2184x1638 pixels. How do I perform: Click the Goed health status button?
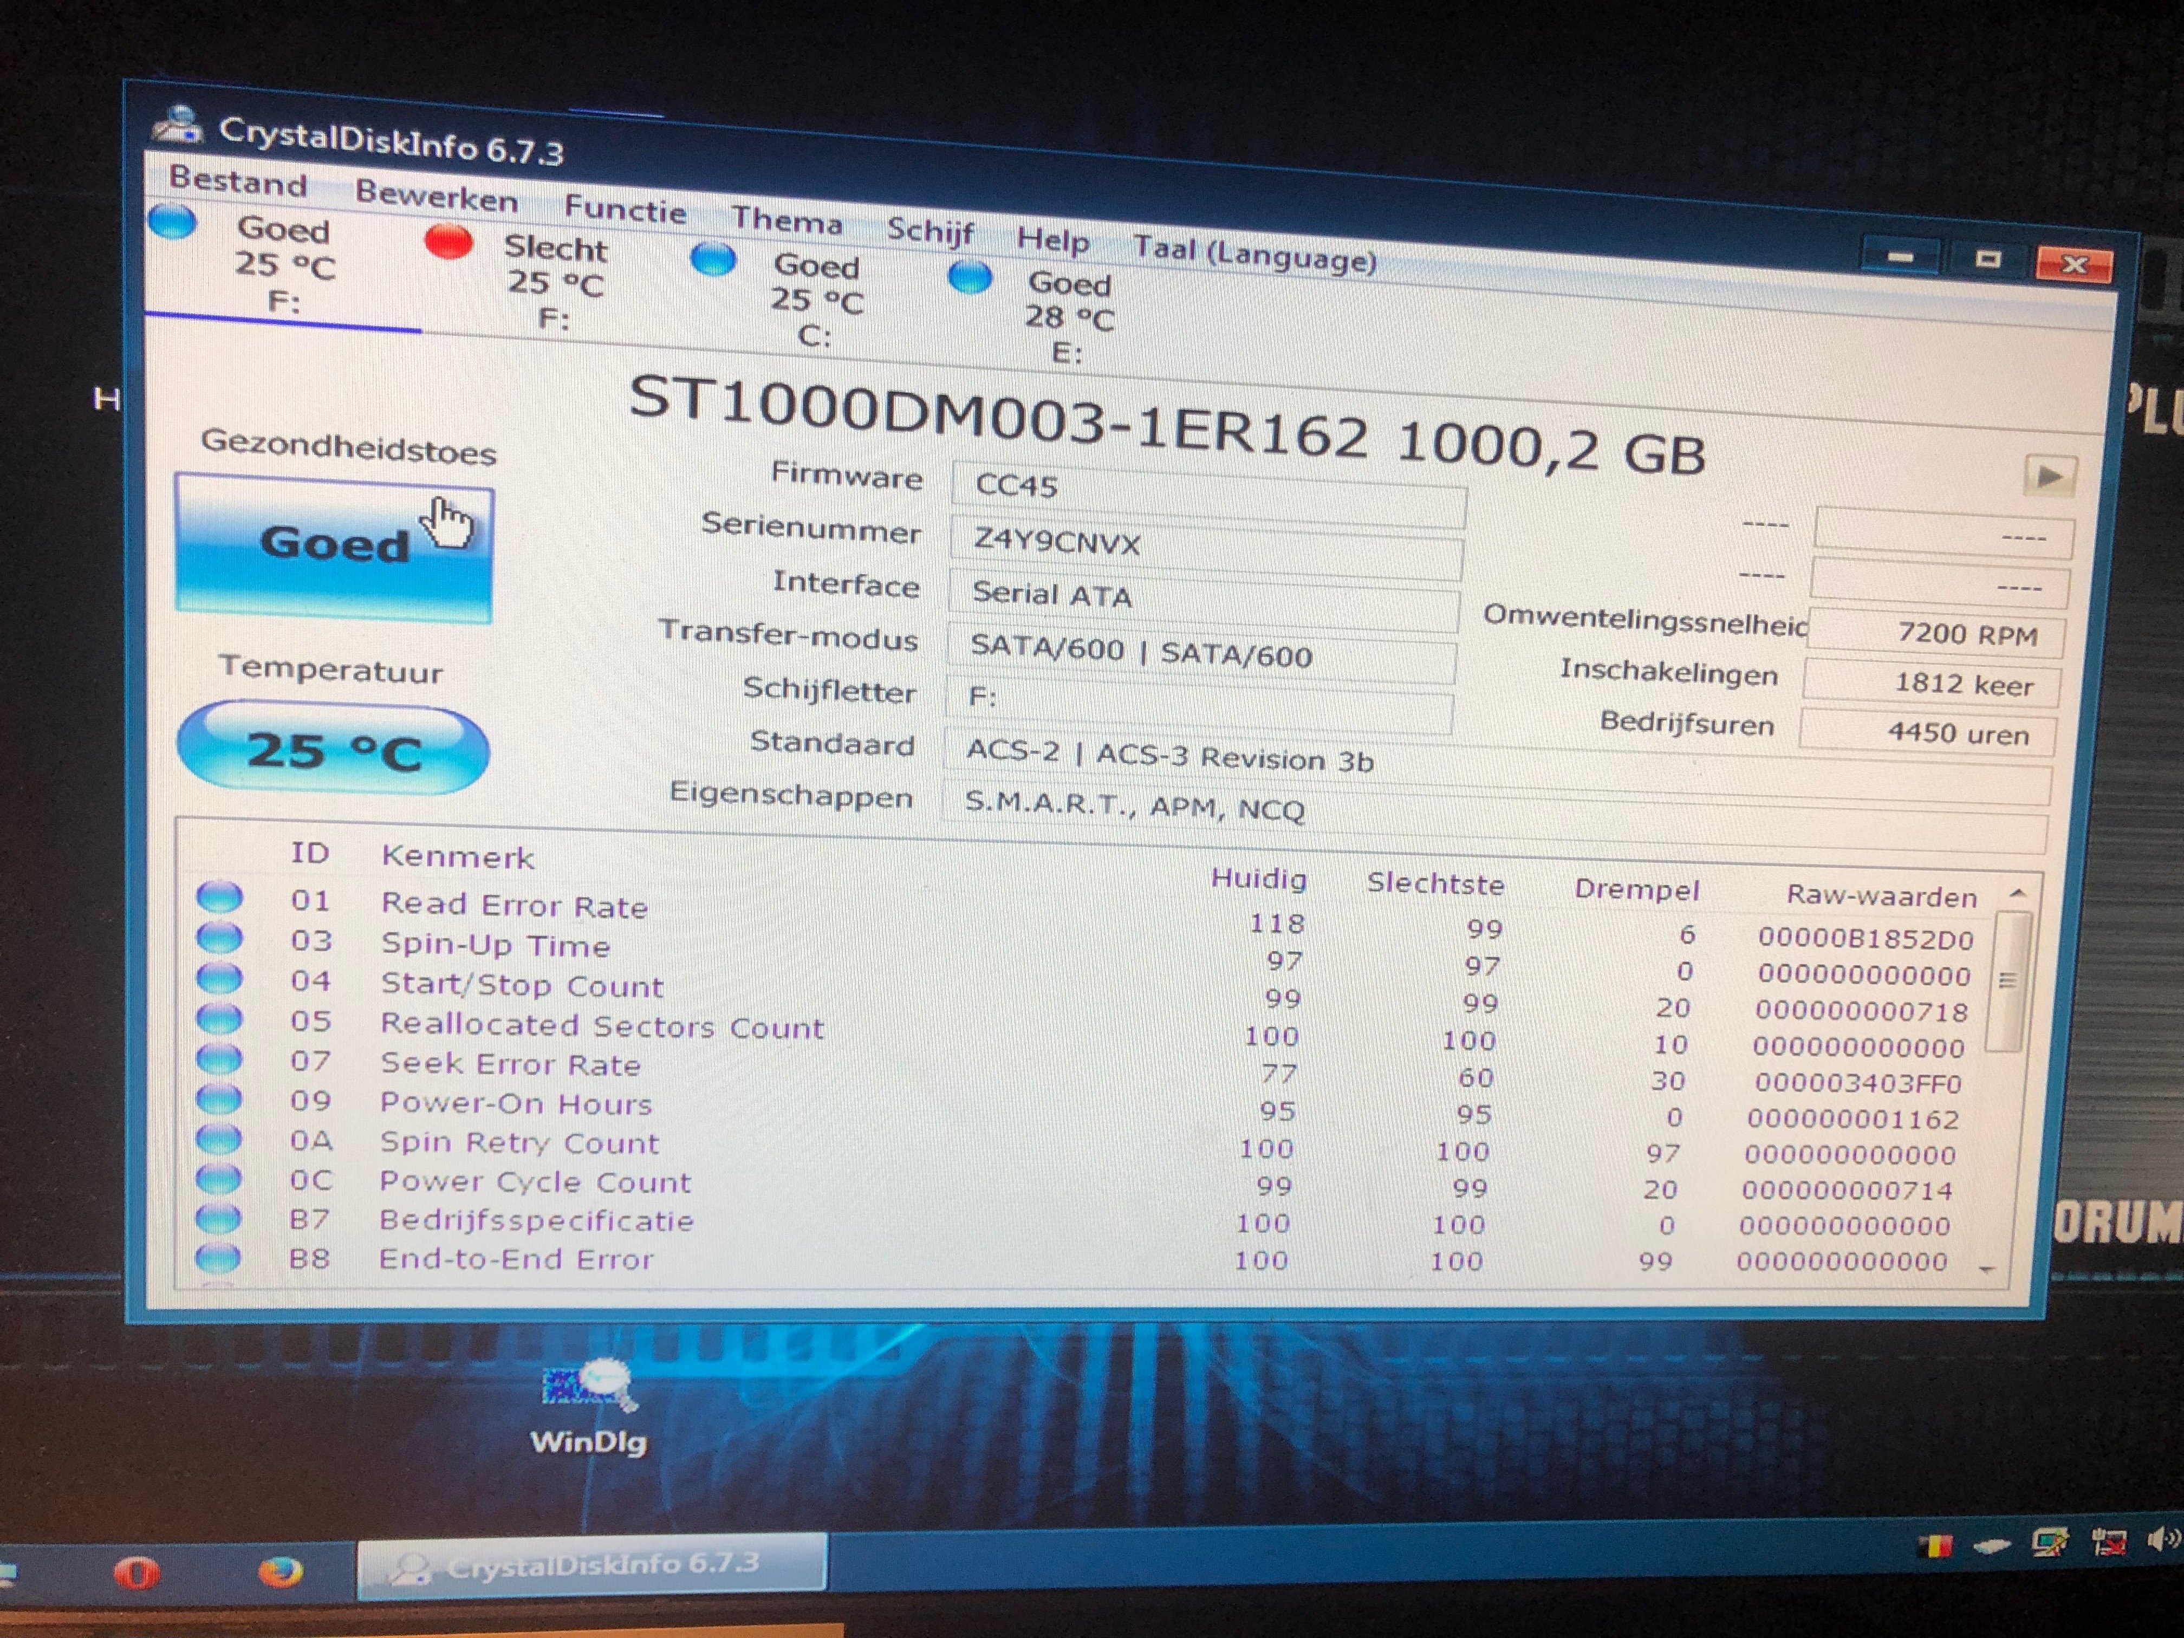[x=334, y=549]
